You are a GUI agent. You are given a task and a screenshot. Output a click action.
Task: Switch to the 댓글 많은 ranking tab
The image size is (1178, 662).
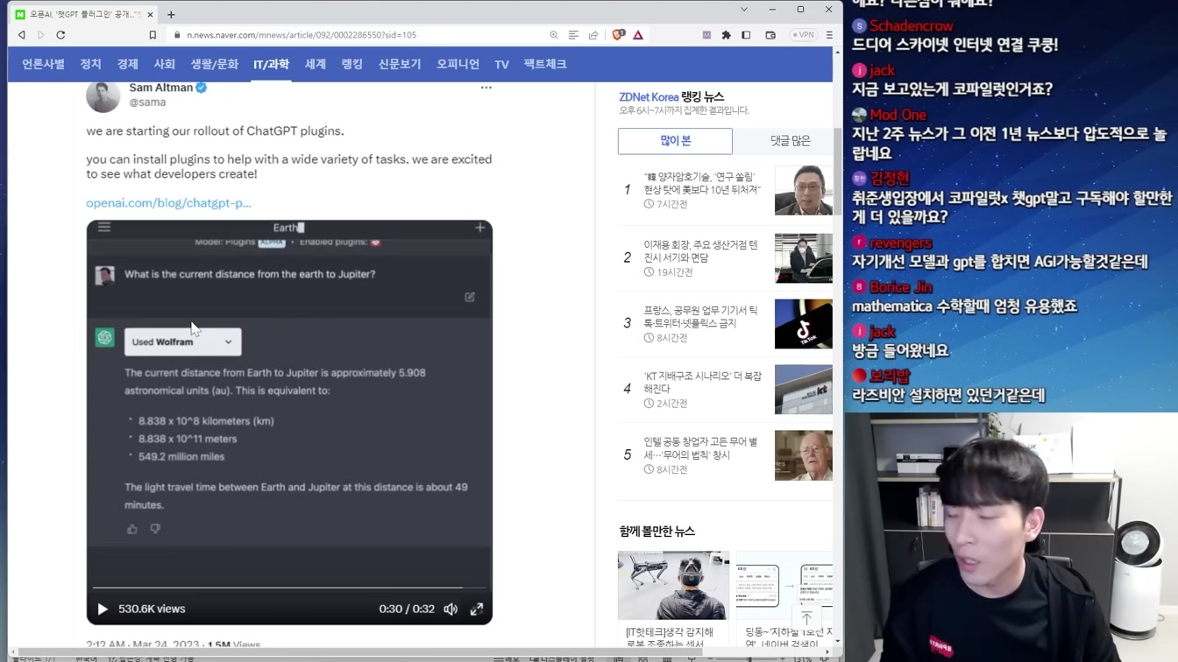point(791,141)
